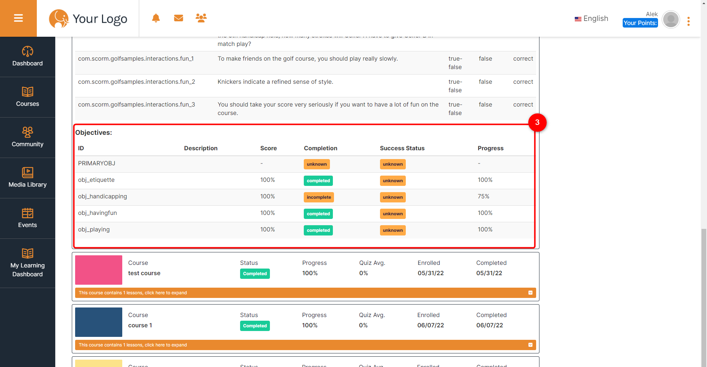The height and width of the screenshot is (367, 707).
Task: Click incomplete badge for obj_handicapping
Action: point(319,197)
